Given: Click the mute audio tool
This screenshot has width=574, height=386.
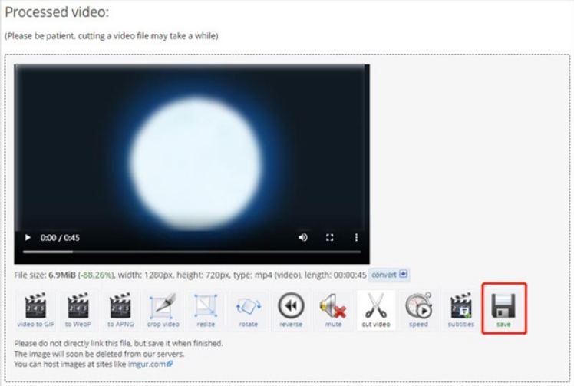Looking at the screenshot, I should [333, 310].
